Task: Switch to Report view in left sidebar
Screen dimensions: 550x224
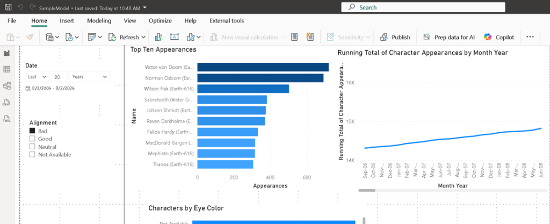Action: pos(6,53)
